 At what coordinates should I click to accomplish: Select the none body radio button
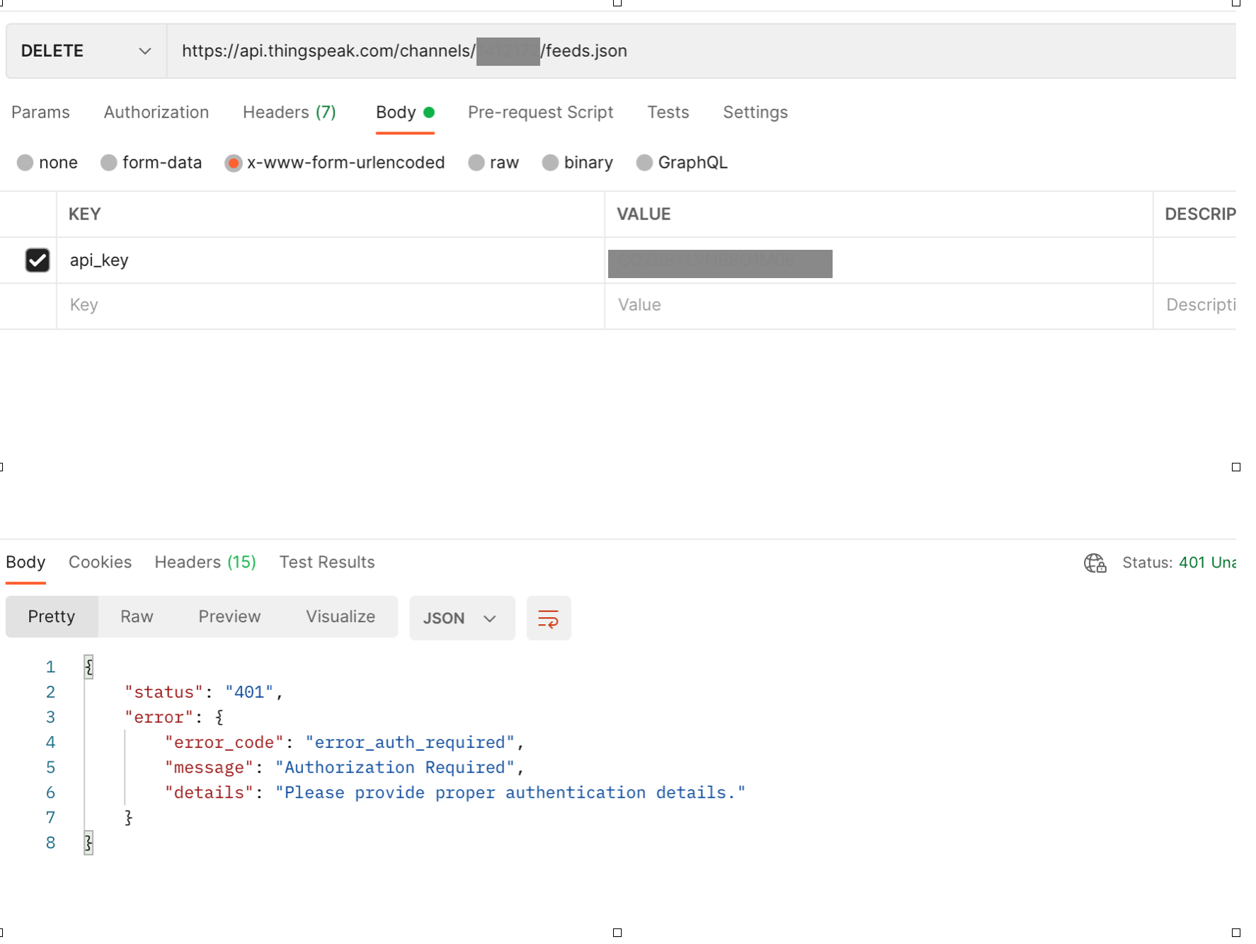25,163
